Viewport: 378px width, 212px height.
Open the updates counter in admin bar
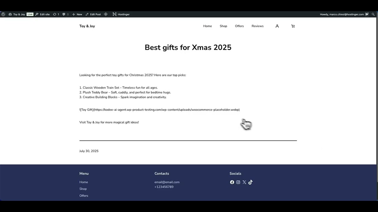56,14
